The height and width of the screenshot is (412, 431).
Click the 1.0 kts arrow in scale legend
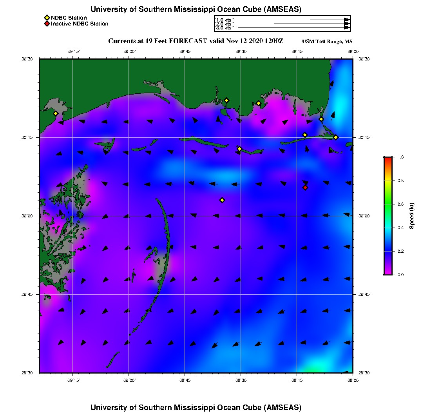[x=330, y=19]
